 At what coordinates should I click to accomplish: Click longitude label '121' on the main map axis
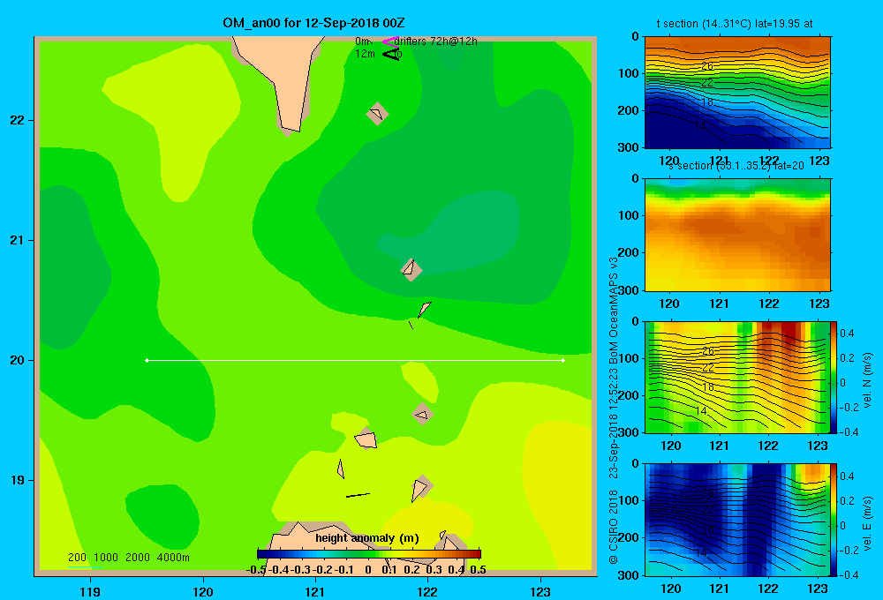[x=315, y=591]
